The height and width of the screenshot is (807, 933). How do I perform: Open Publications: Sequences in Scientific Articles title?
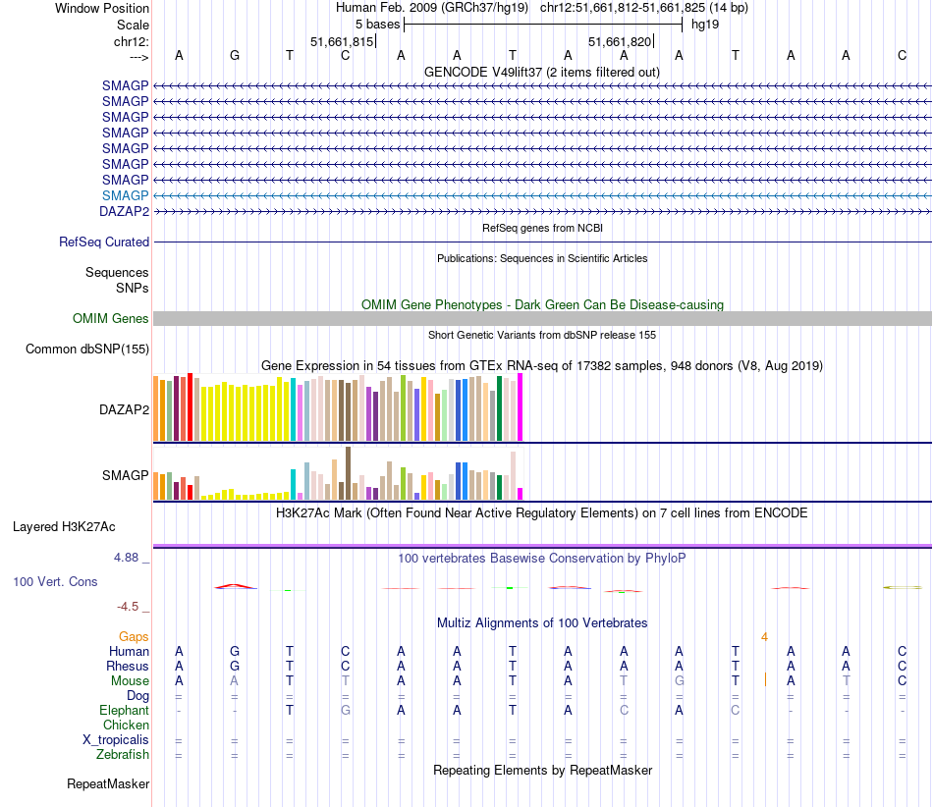(542, 258)
